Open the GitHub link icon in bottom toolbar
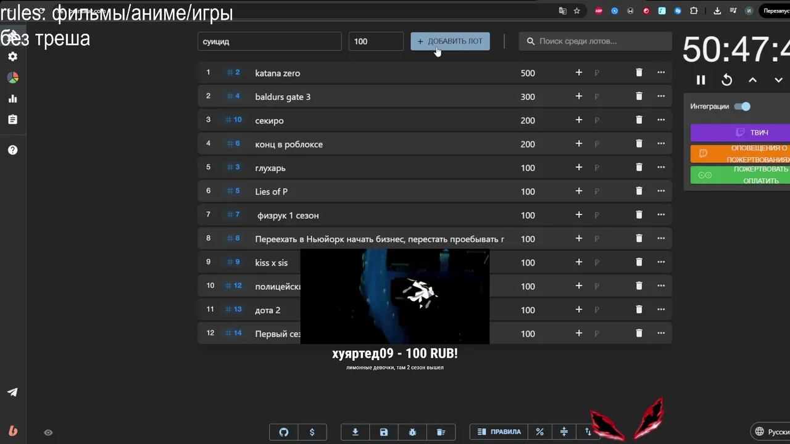The image size is (790, 444). pos(284,432)
